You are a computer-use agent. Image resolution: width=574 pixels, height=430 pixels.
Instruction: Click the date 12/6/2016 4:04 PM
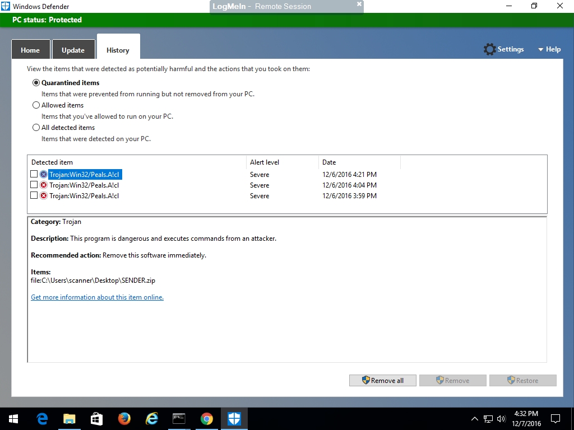[349, 185]
